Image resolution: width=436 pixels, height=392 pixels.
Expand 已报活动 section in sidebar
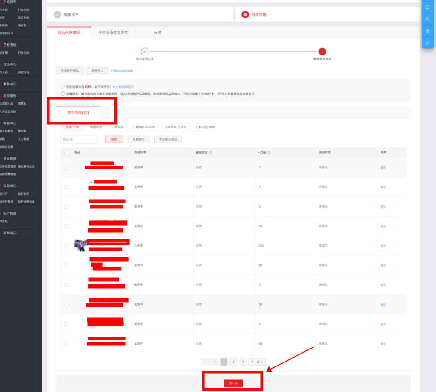click(x=10, y=45)
